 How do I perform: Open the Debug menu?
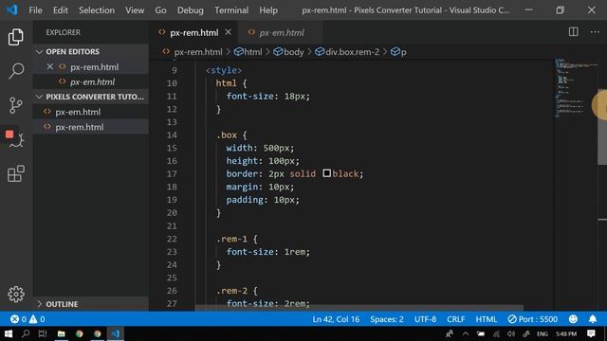tap(190, 10)
